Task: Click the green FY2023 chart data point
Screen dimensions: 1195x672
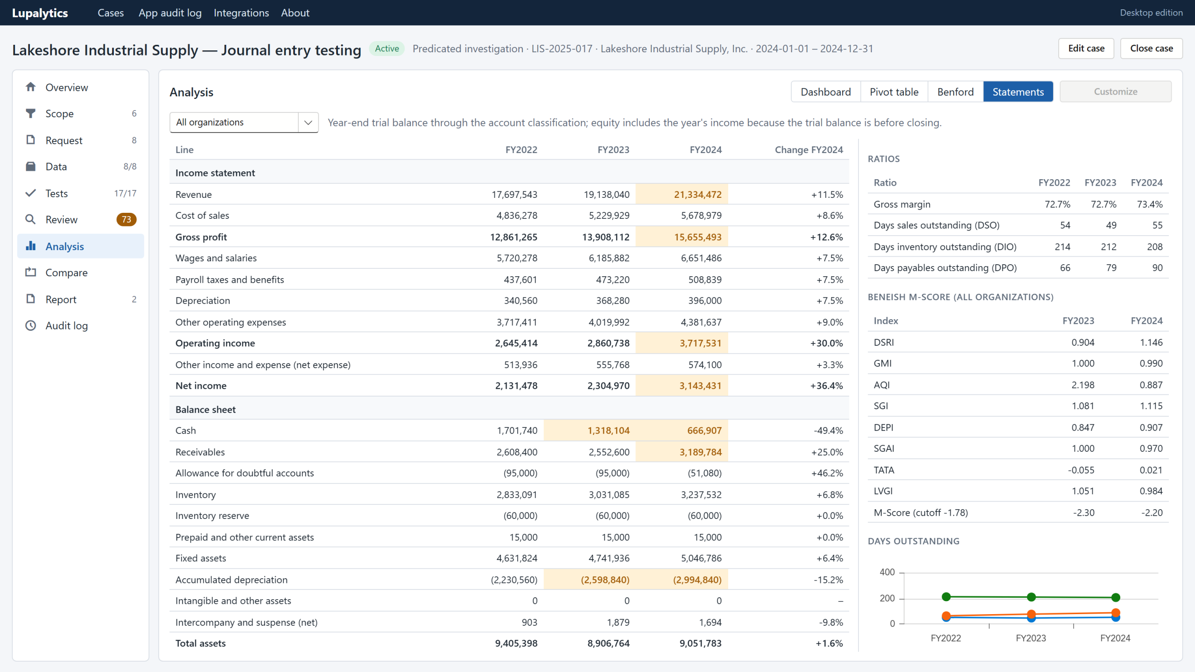Action: (1032, 597)
